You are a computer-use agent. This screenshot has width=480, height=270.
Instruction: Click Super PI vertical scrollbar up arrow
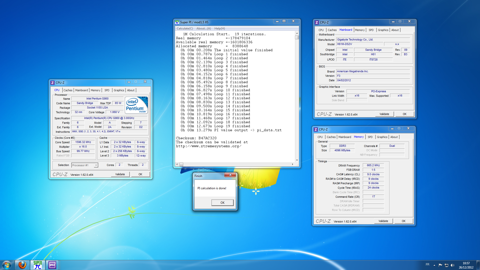pos(297,33)
